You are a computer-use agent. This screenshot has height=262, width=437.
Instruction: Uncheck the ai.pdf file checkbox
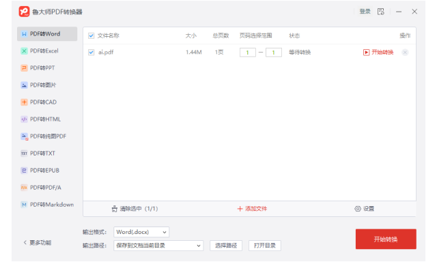(91, 53)
